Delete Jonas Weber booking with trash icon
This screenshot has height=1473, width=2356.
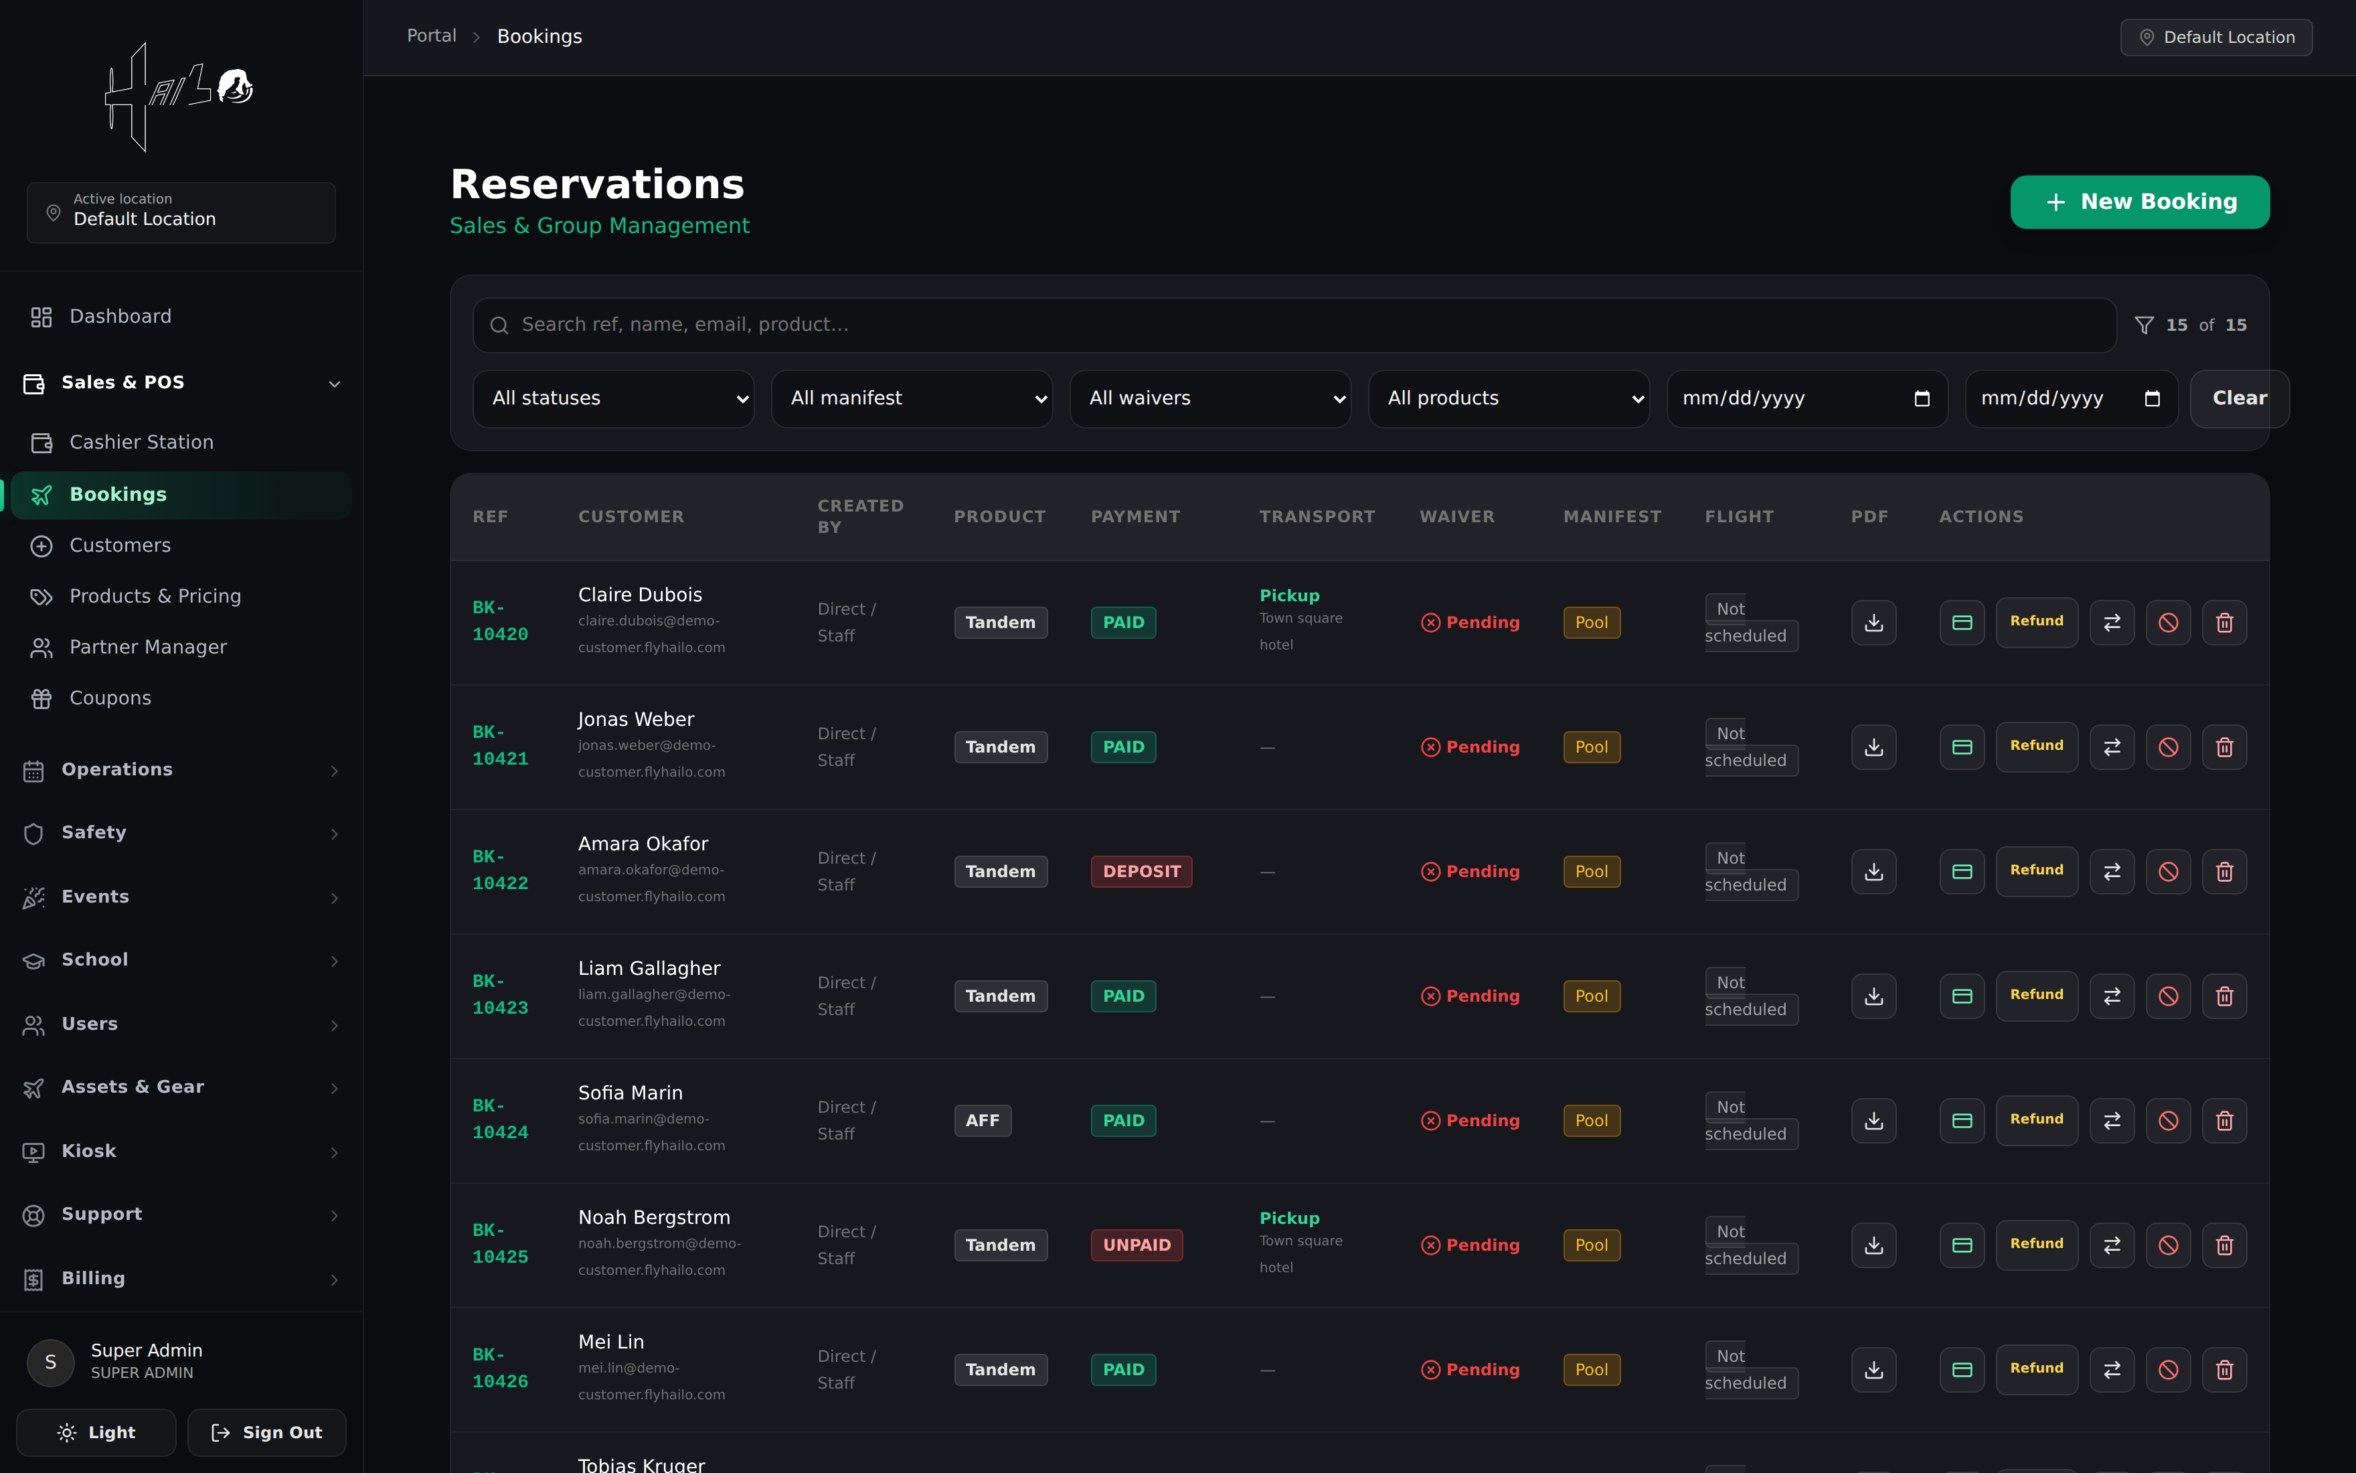coord(2225,747)
